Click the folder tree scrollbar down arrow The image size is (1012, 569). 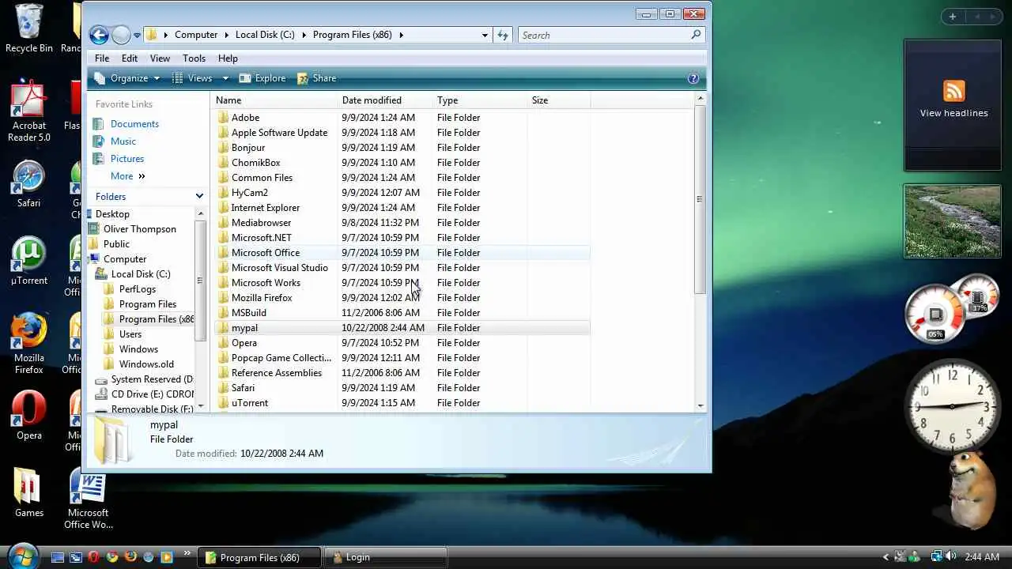tap(200, 408)
